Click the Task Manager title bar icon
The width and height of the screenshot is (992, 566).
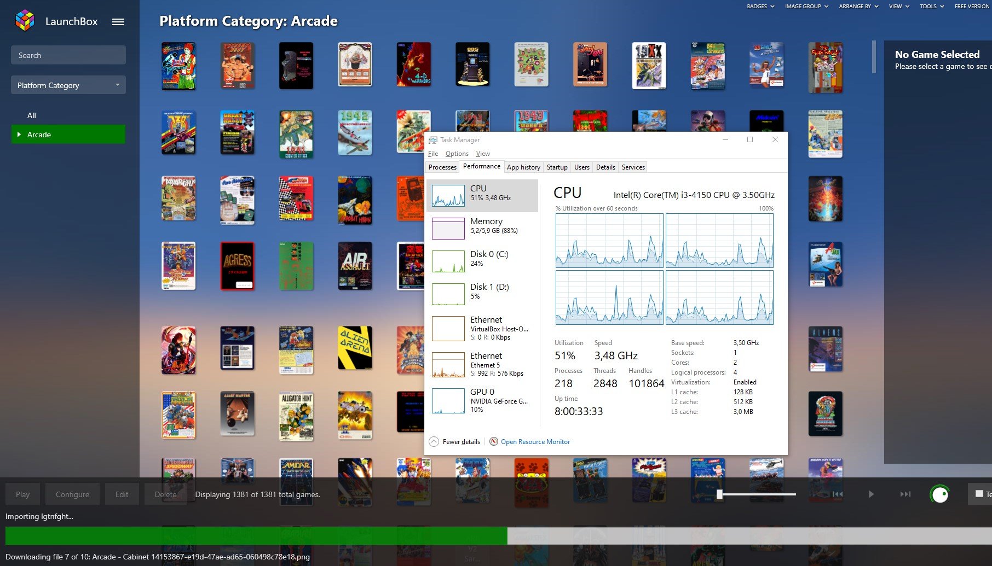(433, 140)
